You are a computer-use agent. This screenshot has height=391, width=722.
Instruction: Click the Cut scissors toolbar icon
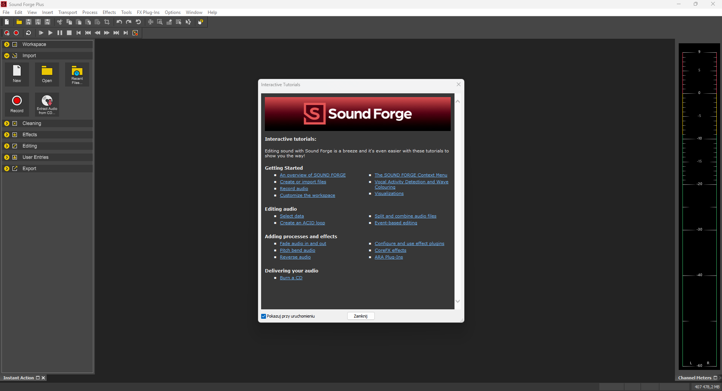coord(60,22)
